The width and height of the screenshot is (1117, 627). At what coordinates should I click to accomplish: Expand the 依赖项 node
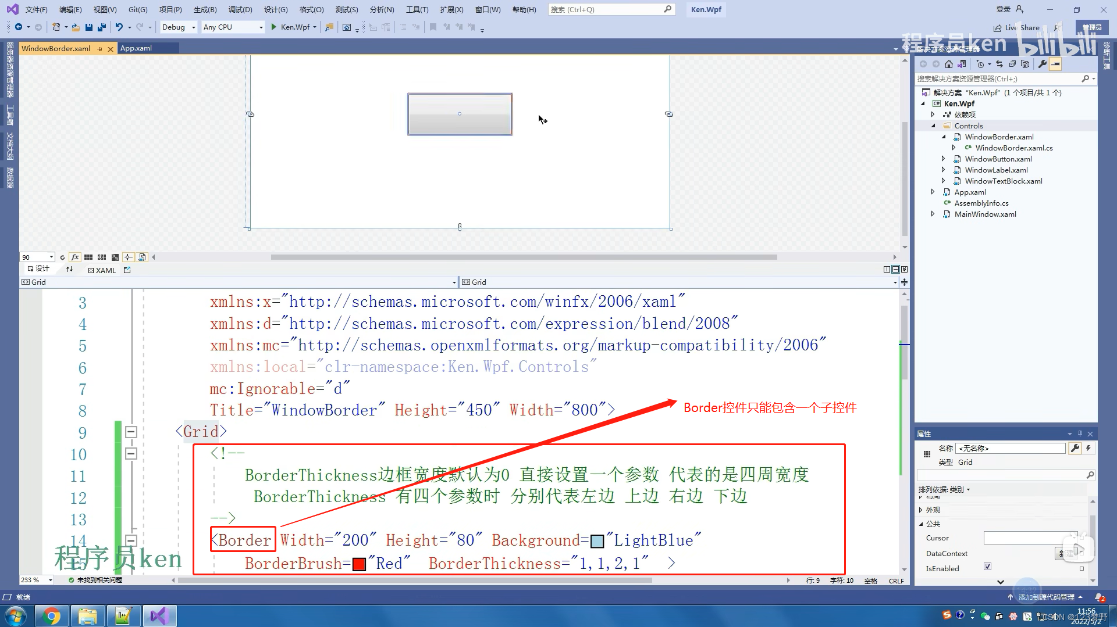933,115
